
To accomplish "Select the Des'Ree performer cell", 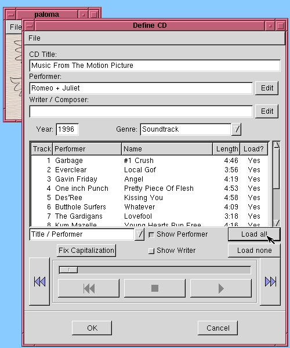I will point(68,198).
